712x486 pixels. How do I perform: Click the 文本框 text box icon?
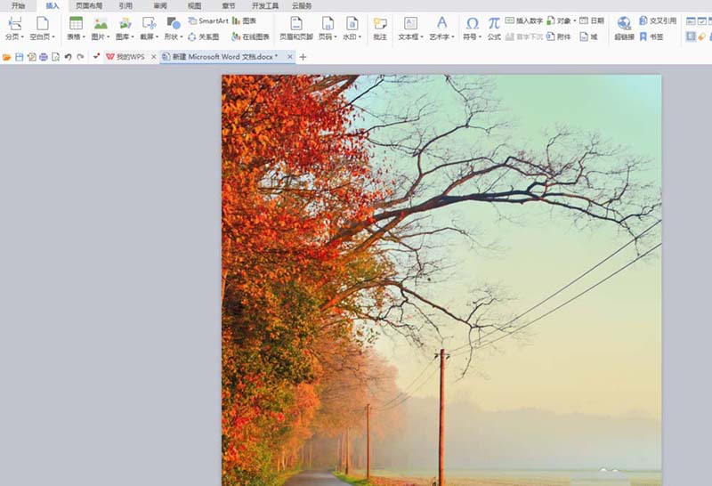click(410, 24)
